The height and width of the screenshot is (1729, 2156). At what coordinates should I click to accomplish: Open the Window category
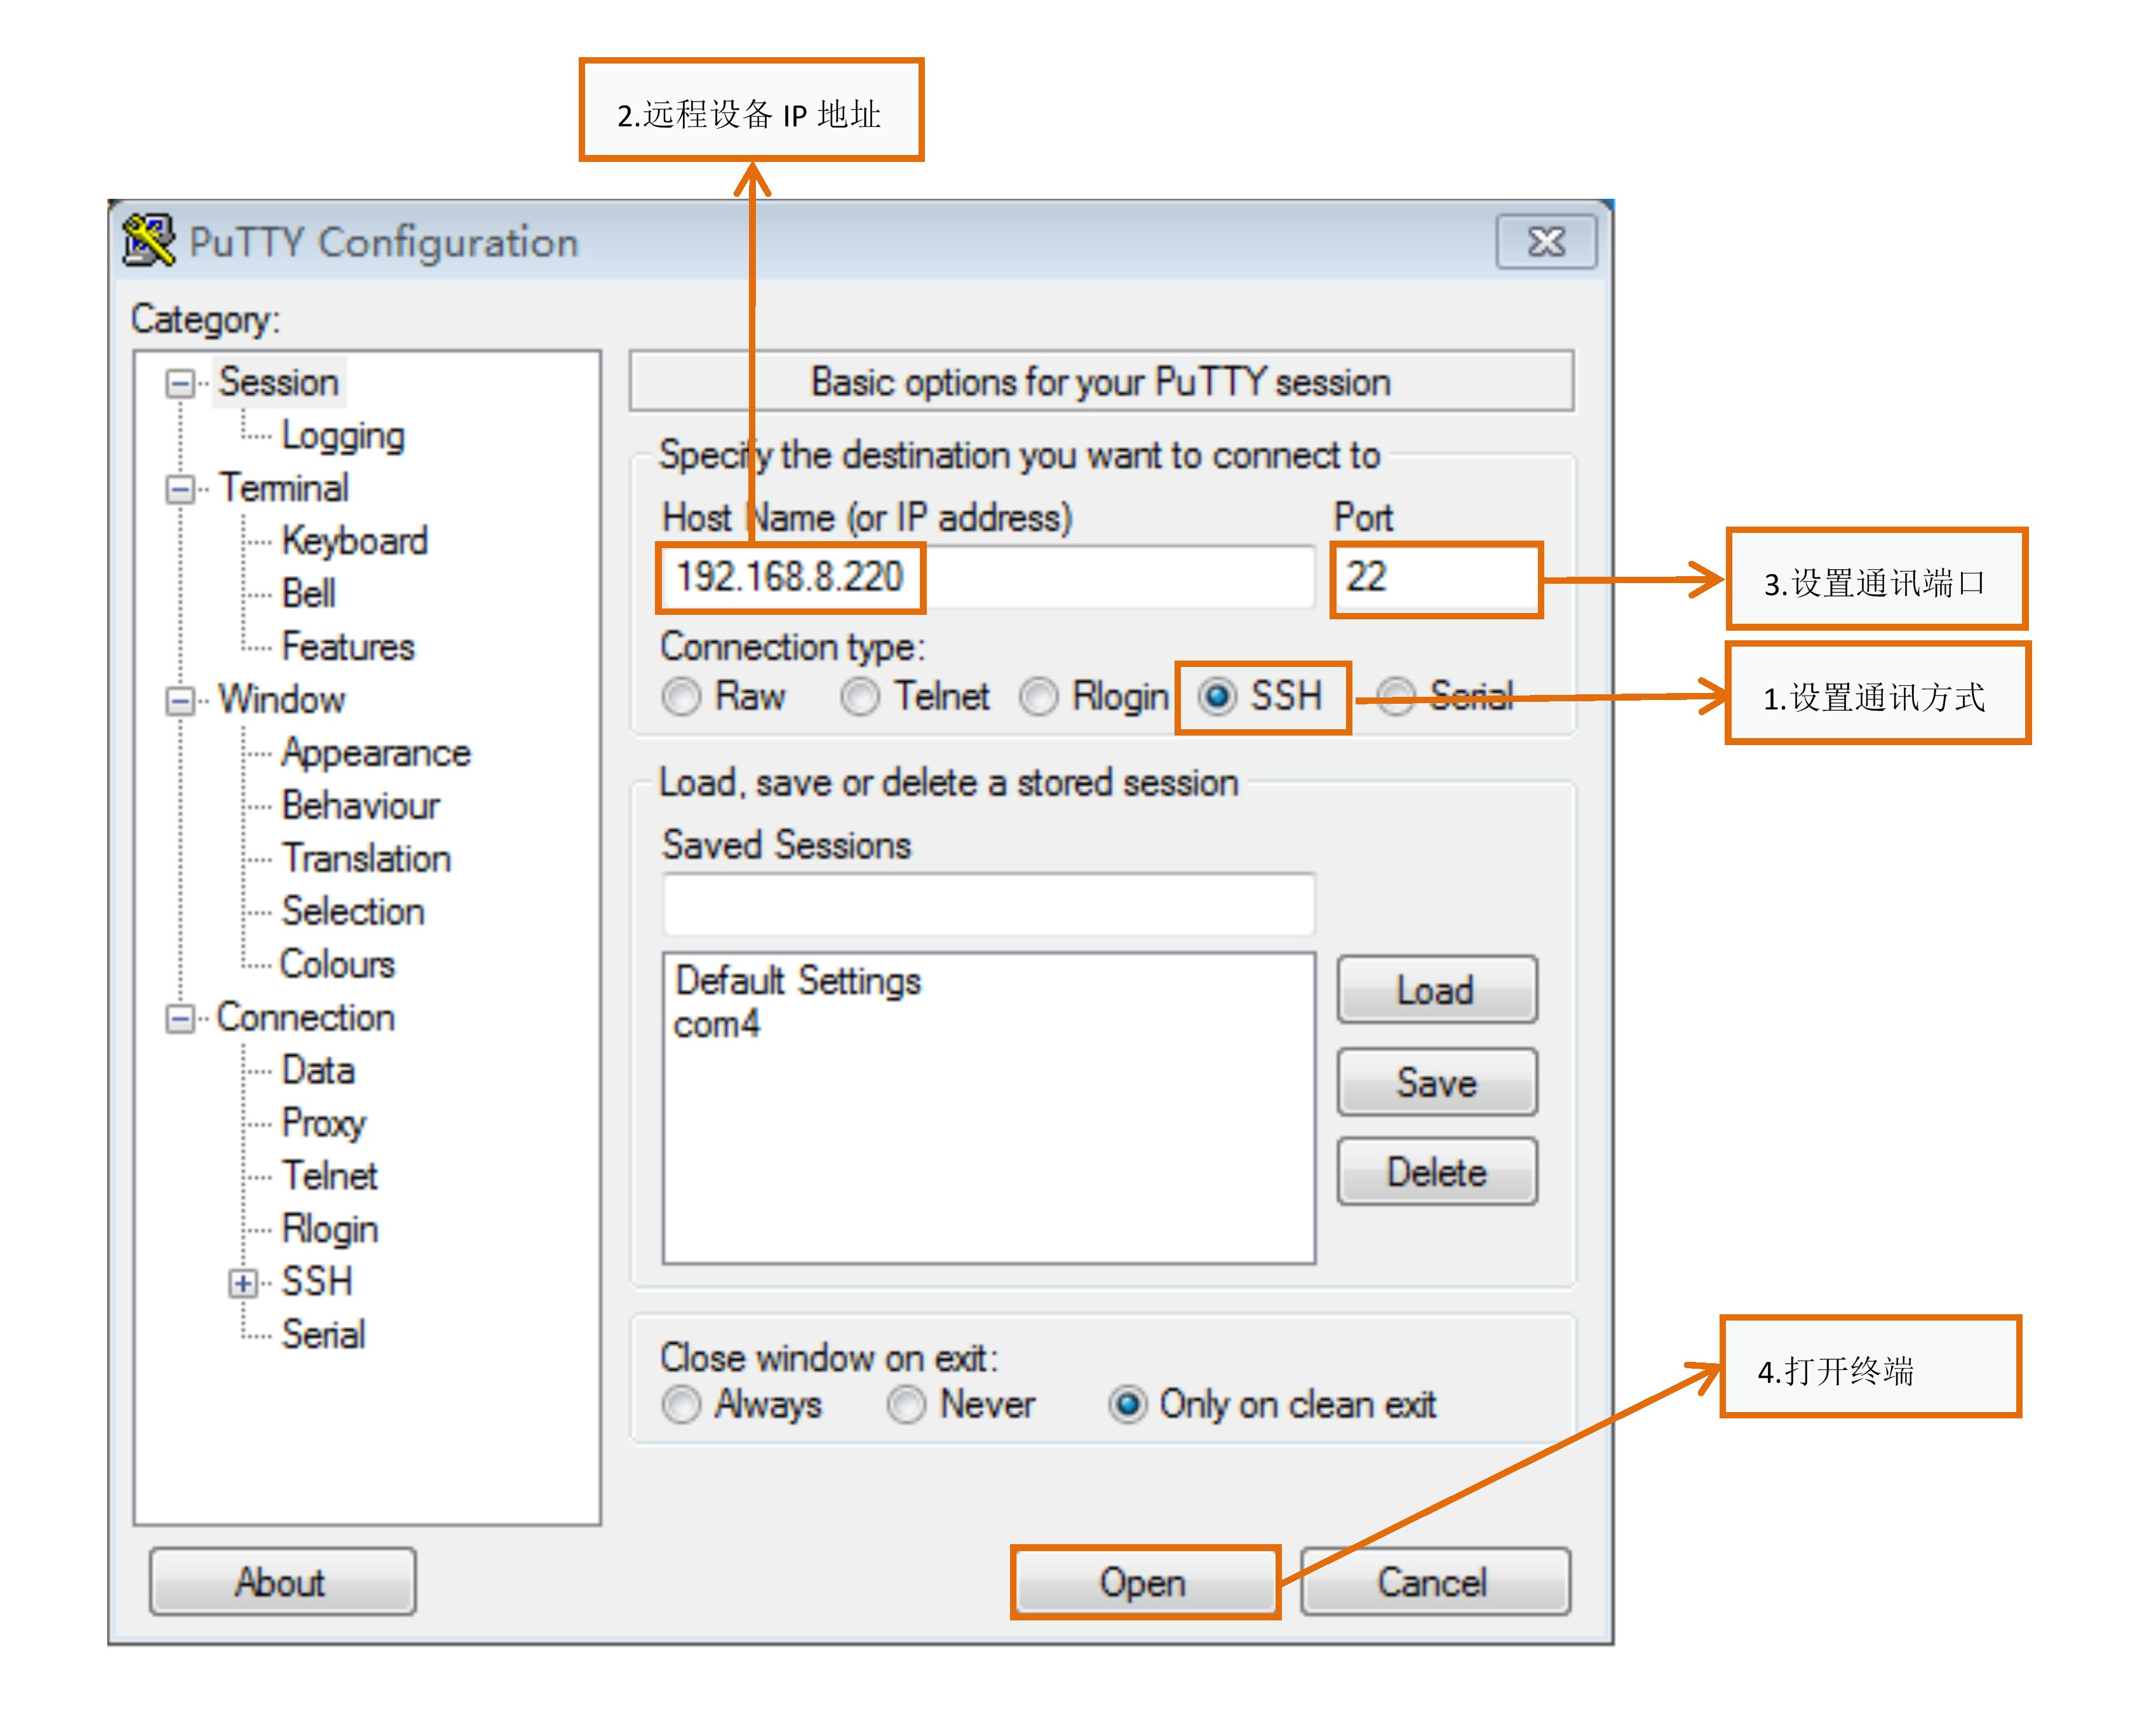point(282,700)
